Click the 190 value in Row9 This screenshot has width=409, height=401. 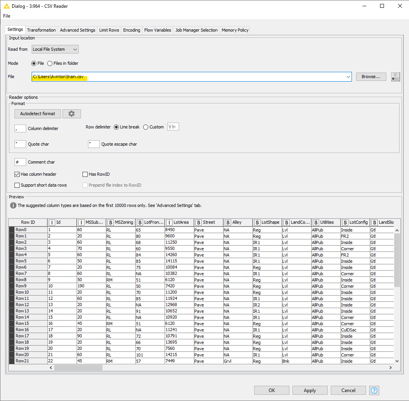91,286
